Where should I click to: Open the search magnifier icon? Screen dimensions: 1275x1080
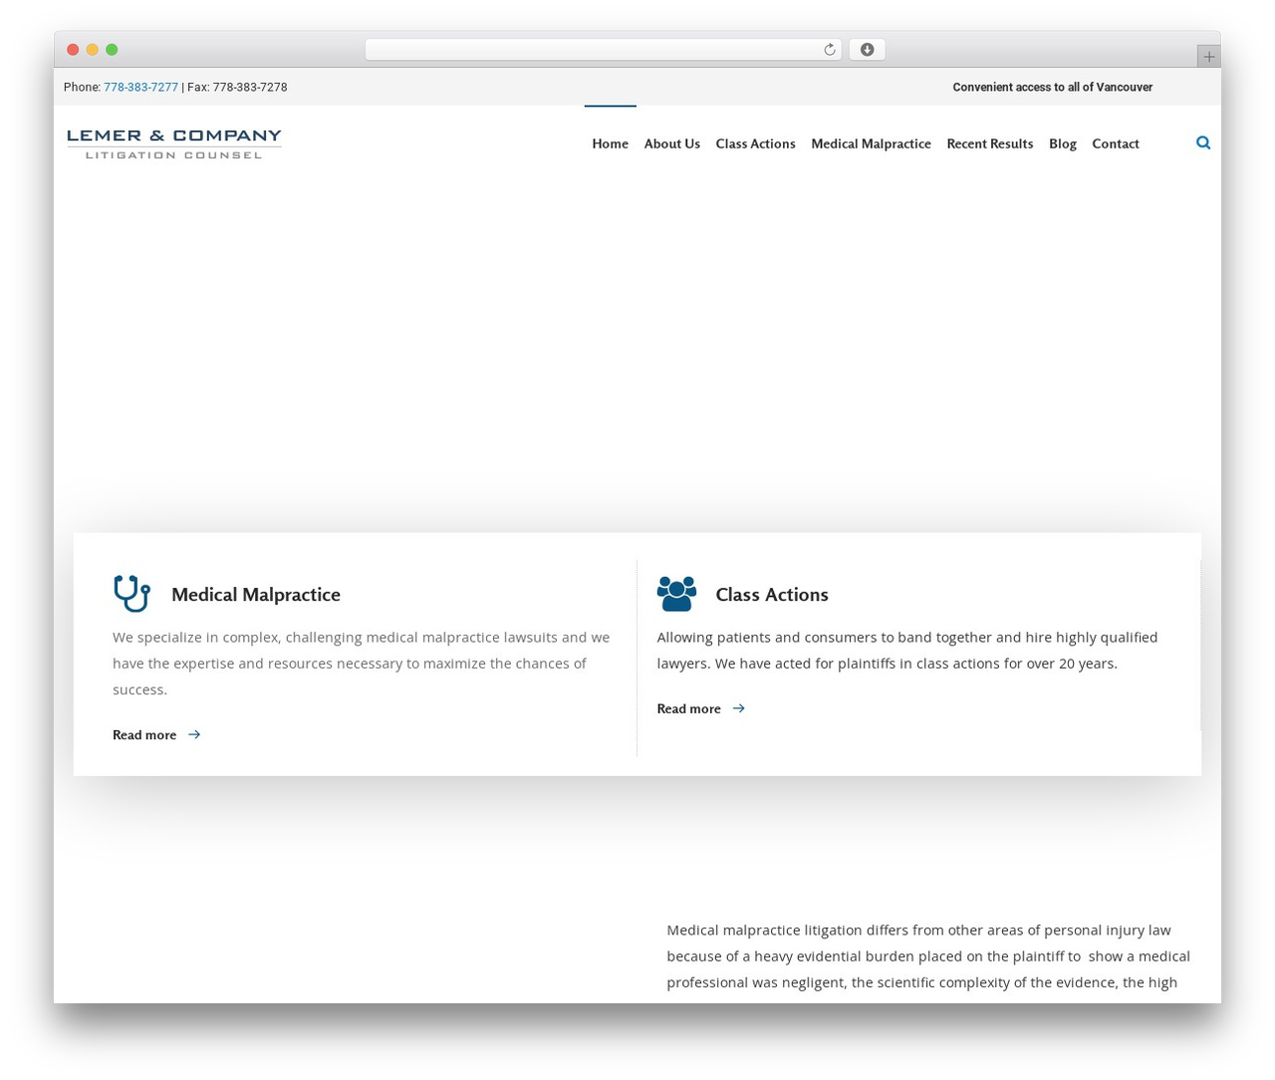coord(1203,142)
